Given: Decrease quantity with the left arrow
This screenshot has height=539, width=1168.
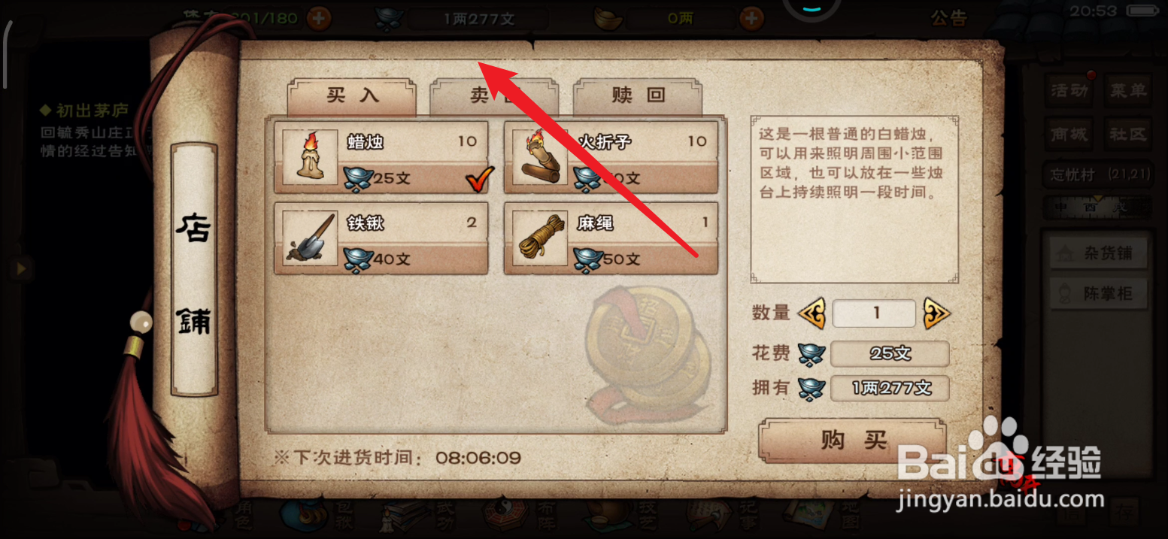Looking at the screenshot, I should (812, 313).
